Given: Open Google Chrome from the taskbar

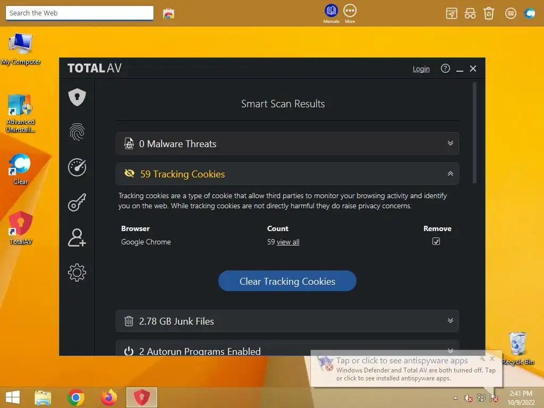Looking at the screenshot, I should (76, 397).
